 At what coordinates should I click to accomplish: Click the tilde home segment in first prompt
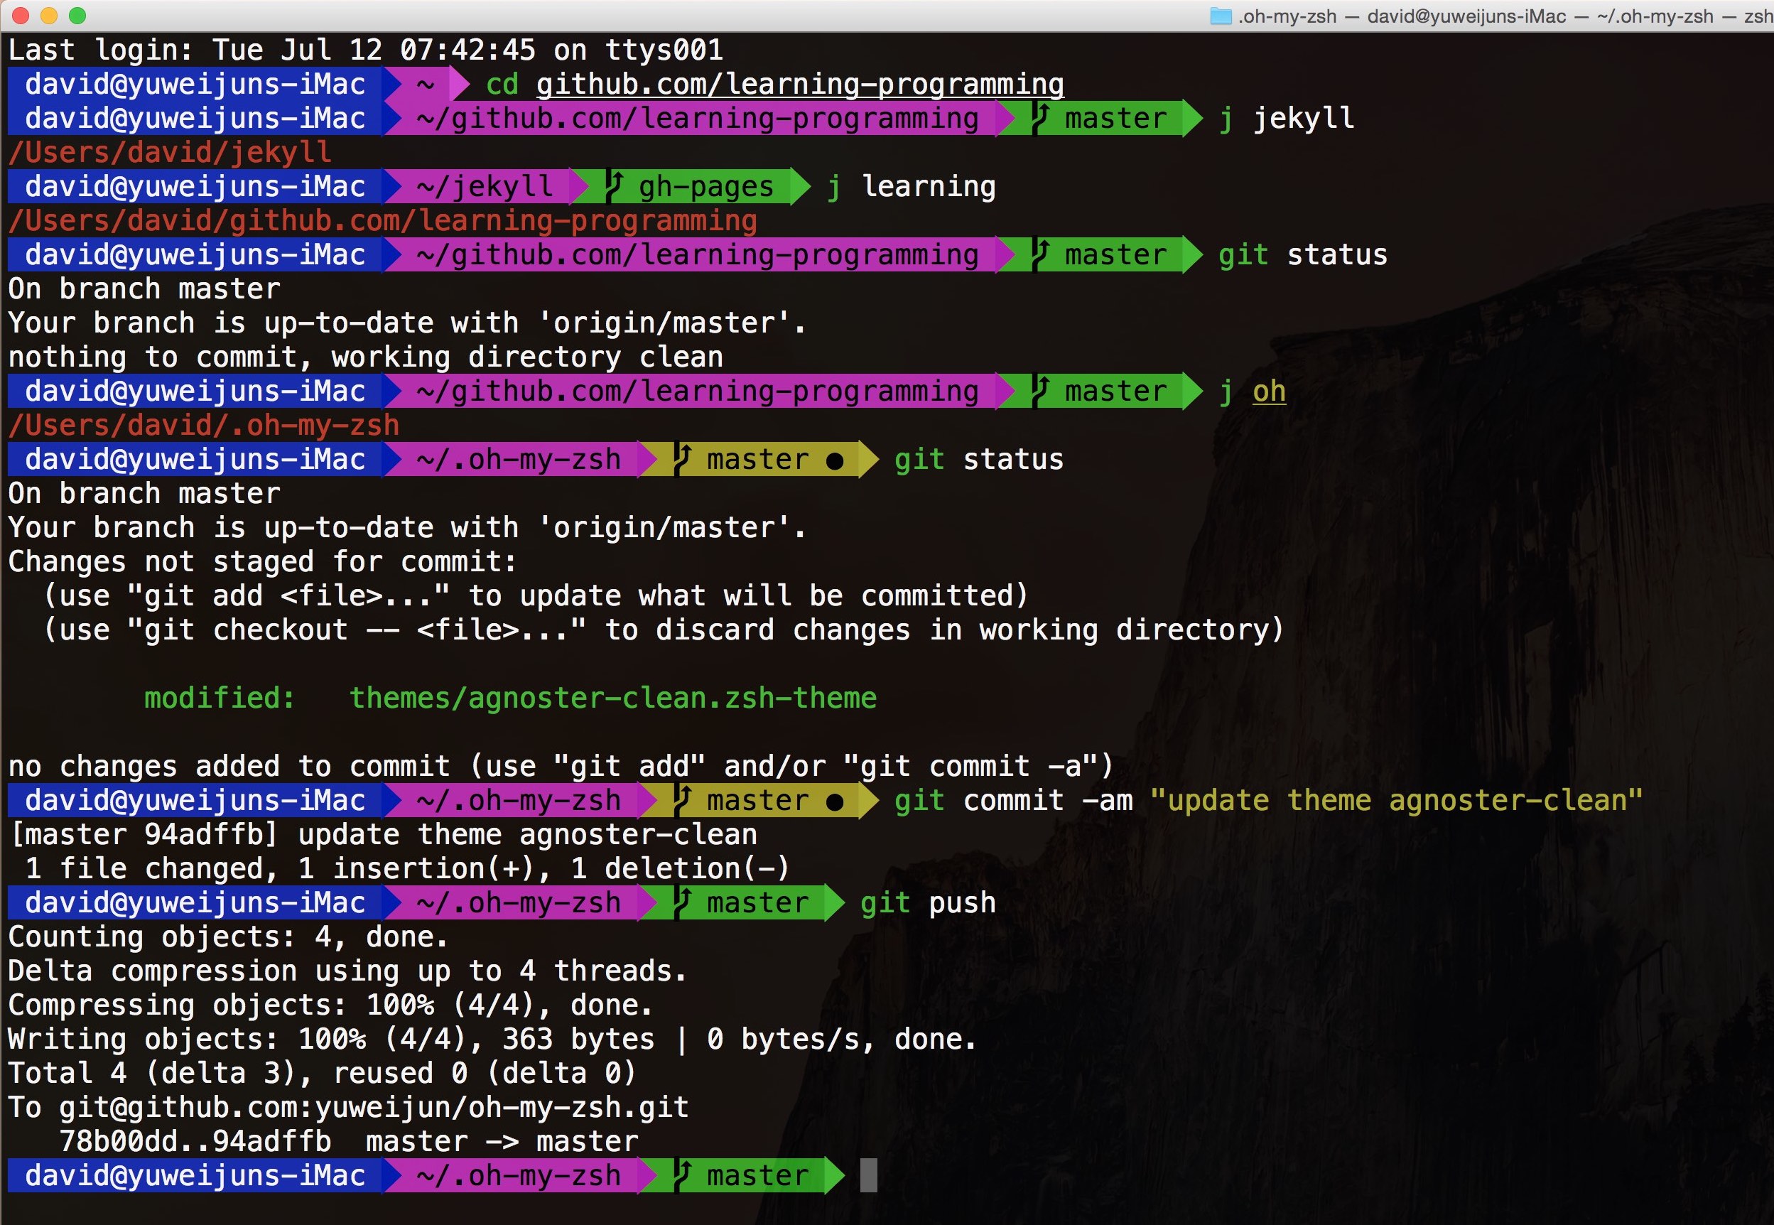[x=425, y=85]
